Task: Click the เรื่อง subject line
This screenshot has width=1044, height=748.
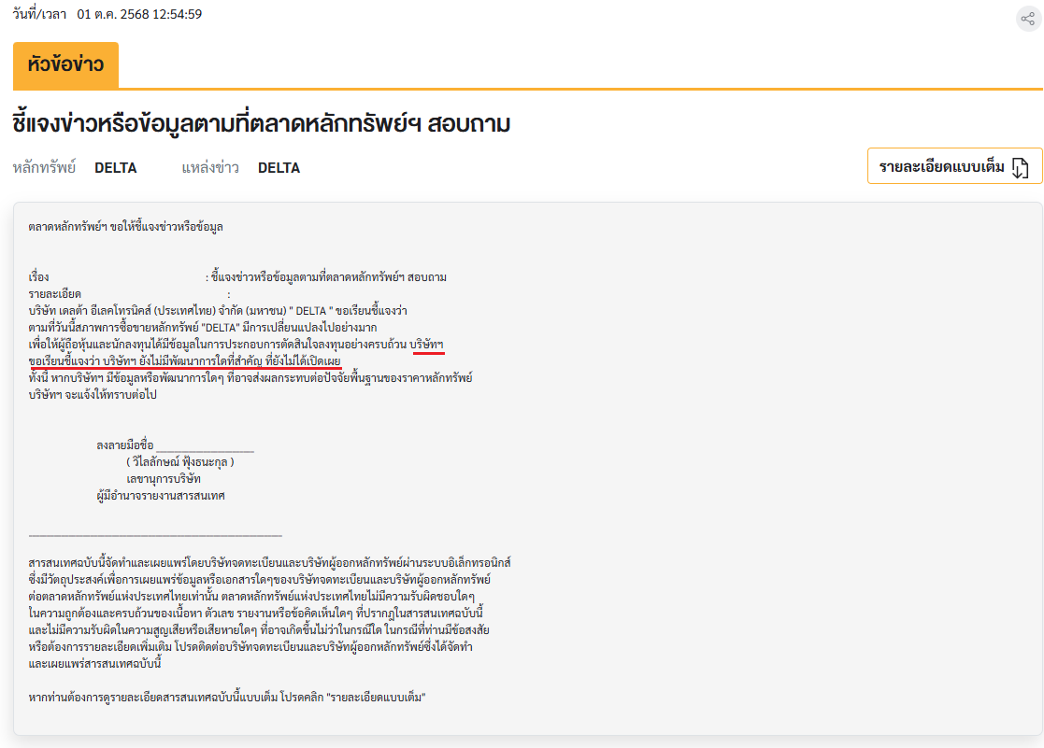Action: tap(237, 276)
